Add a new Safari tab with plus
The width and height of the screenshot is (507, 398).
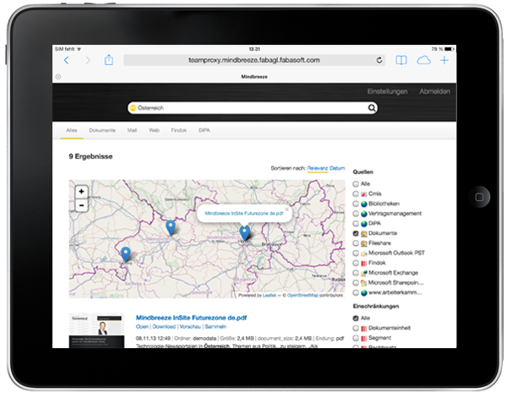click(444, 60)
